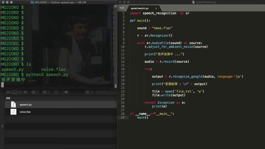265x149 pixels.
Task: Click the language='ja' argument
Action: point(229,77)
